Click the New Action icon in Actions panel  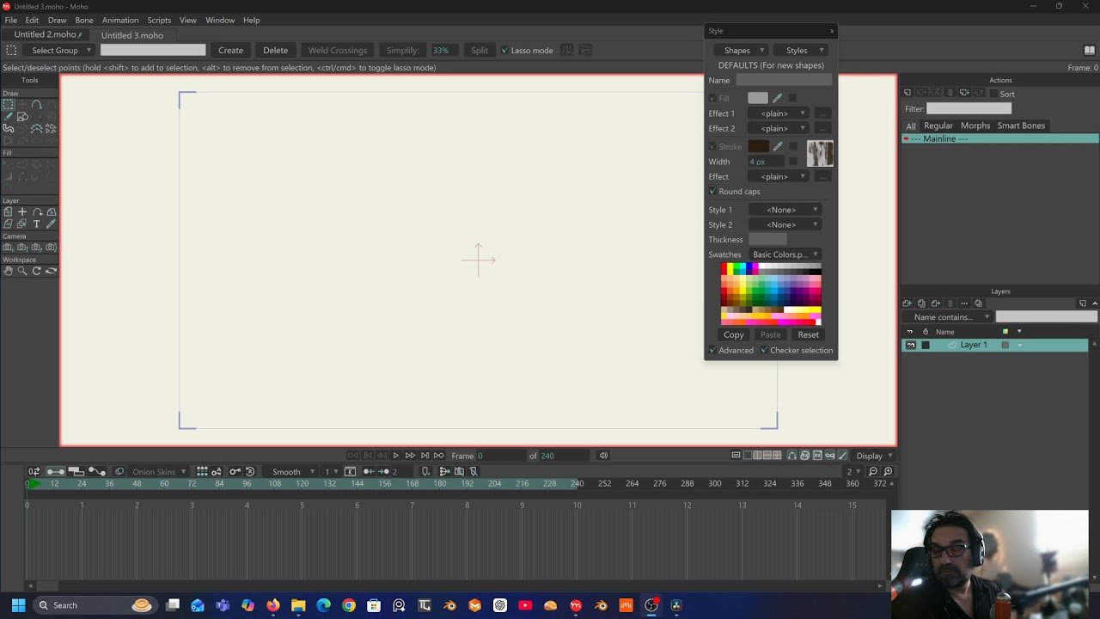point(907,93)
